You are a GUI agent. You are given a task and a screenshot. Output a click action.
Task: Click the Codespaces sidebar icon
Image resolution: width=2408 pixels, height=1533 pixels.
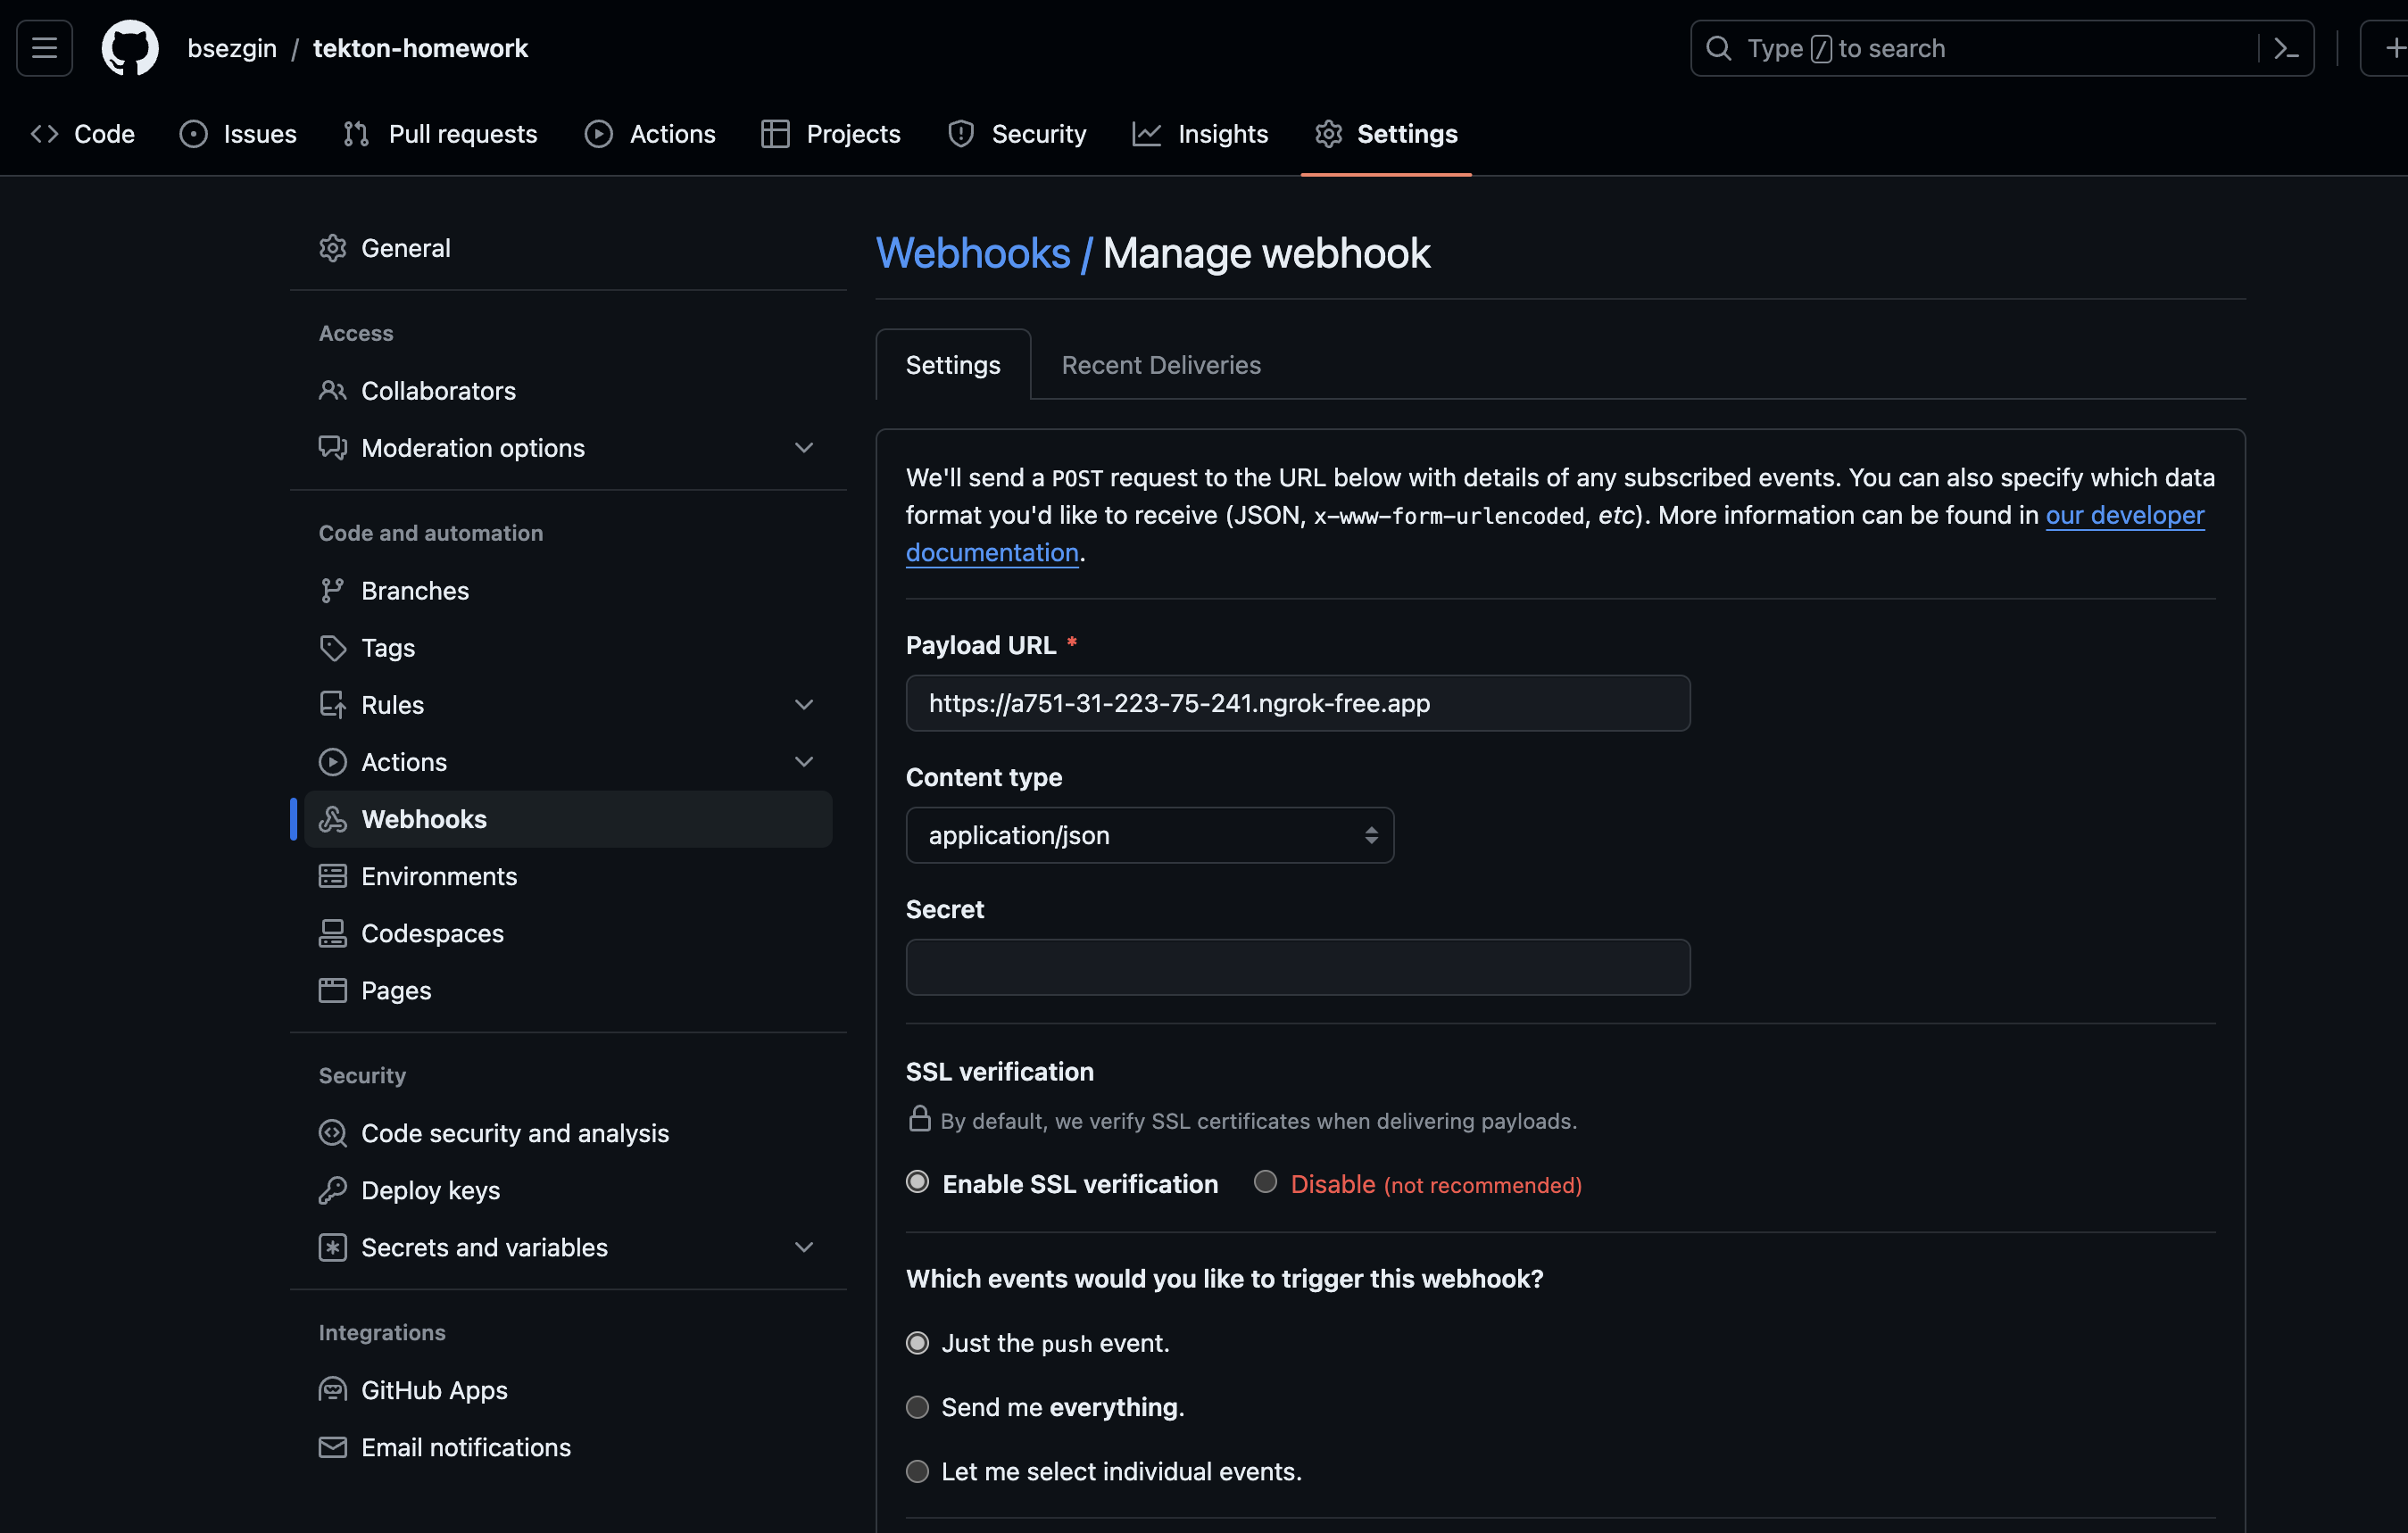click(332, 933)
